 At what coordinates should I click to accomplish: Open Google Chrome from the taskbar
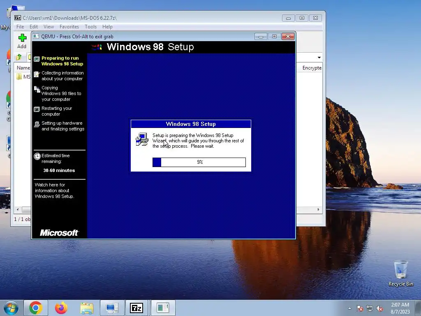[x=36, y=308]
